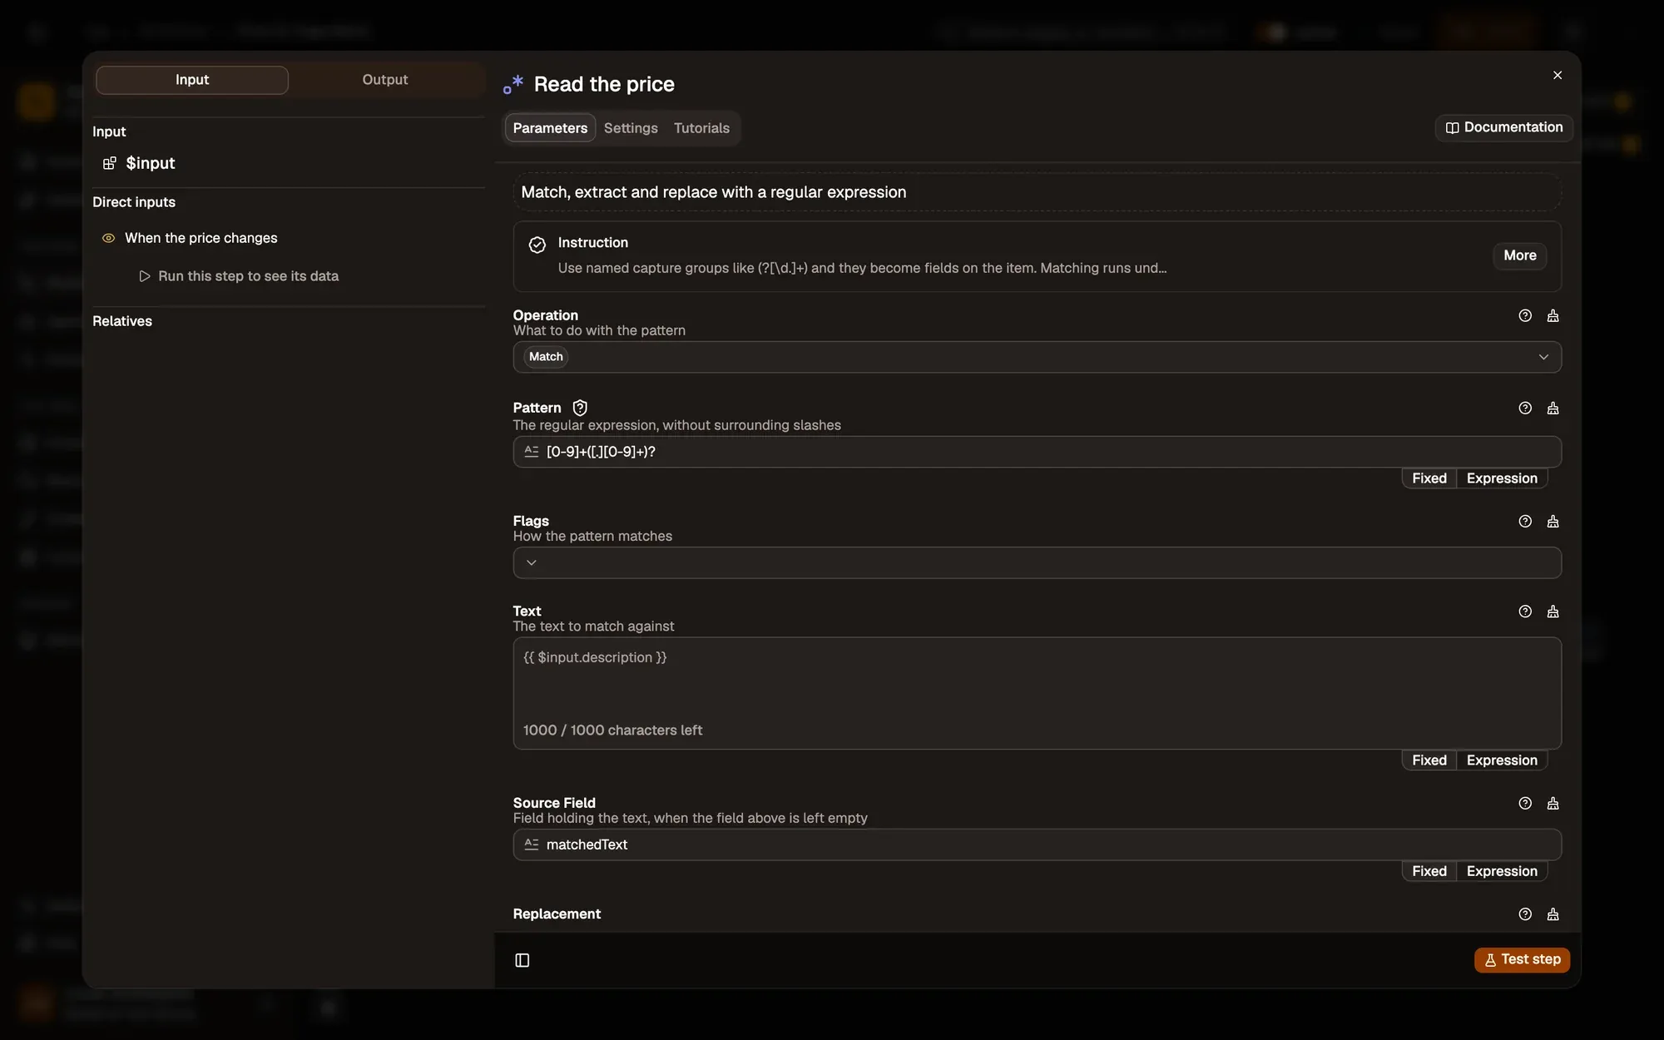Click the Pattern regex input field
1664x1040 pixels.
coord(1037,452)
